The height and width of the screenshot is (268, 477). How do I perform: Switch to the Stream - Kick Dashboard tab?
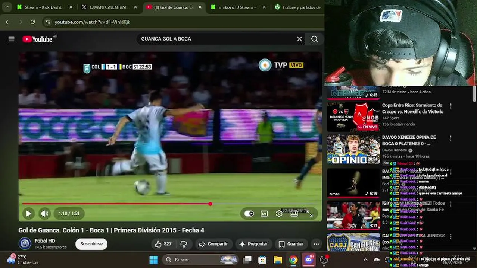(x=44, y=7)
